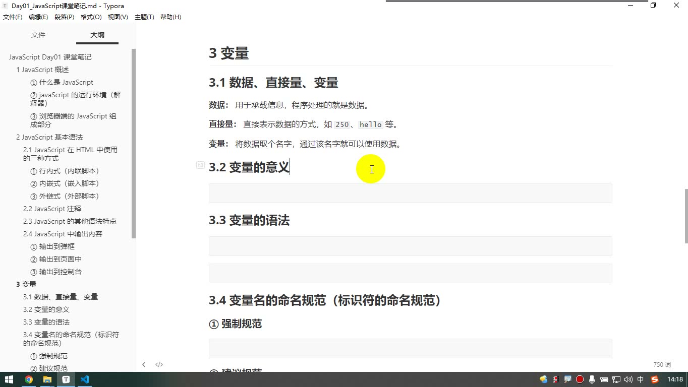Go to outline item 3.2 变量的意义

click(x=46, y=309)
